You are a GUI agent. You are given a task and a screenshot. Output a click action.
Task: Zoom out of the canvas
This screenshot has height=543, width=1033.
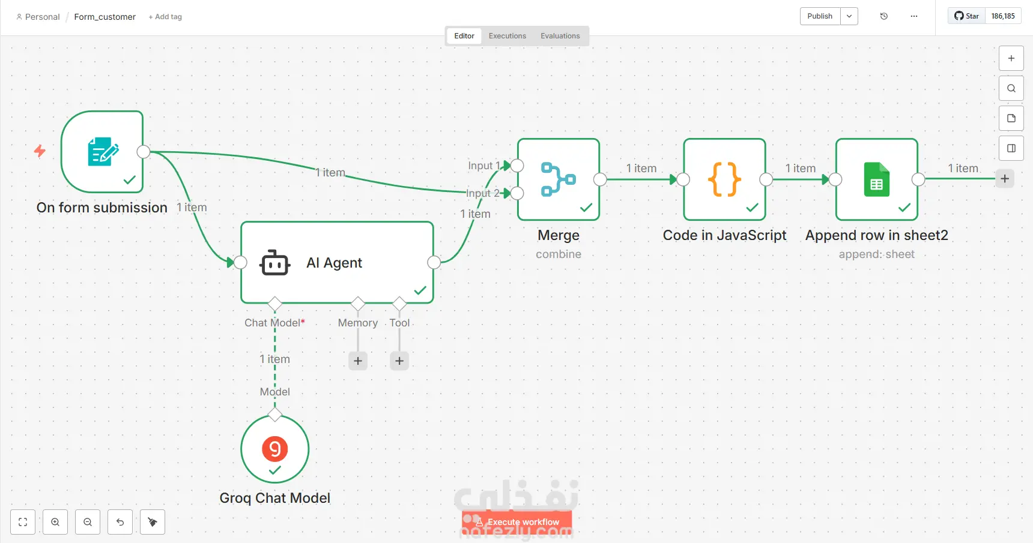(x=88, y=522)
